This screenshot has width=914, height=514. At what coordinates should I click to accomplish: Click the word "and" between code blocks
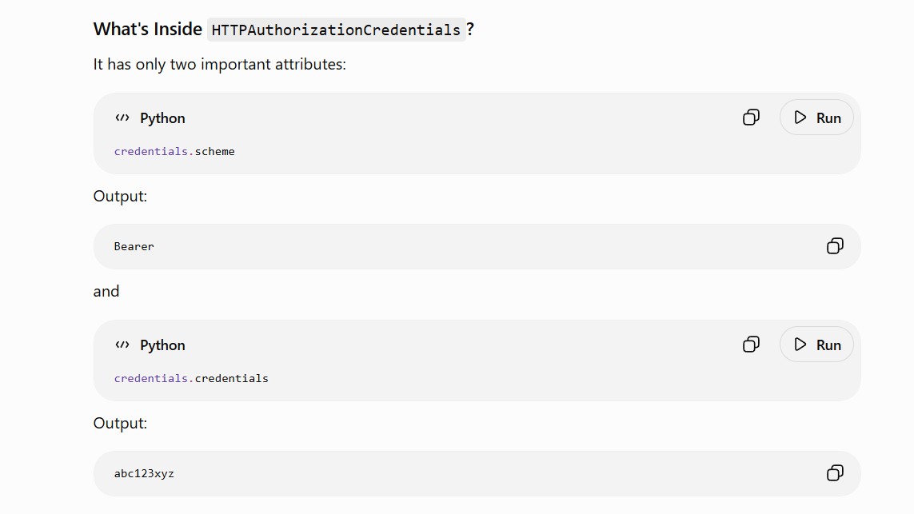click(x=106, y=292)
